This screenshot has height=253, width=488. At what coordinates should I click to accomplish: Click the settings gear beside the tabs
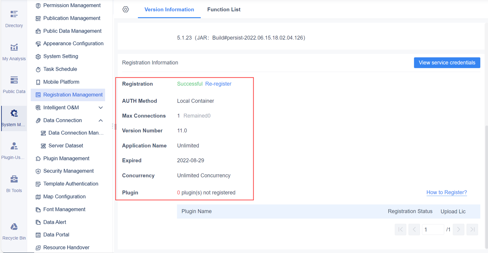pyautogui.click(x=126, y=9)
